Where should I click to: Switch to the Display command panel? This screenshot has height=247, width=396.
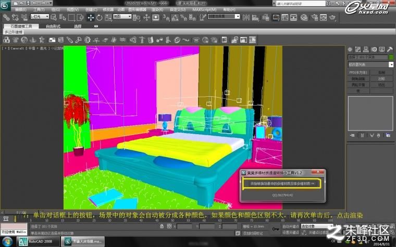[x=382, y=49]
